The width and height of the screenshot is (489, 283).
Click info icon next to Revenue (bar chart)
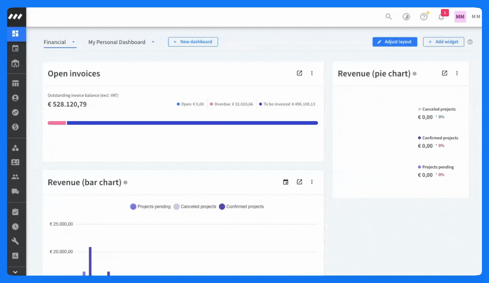click(125, 182)
